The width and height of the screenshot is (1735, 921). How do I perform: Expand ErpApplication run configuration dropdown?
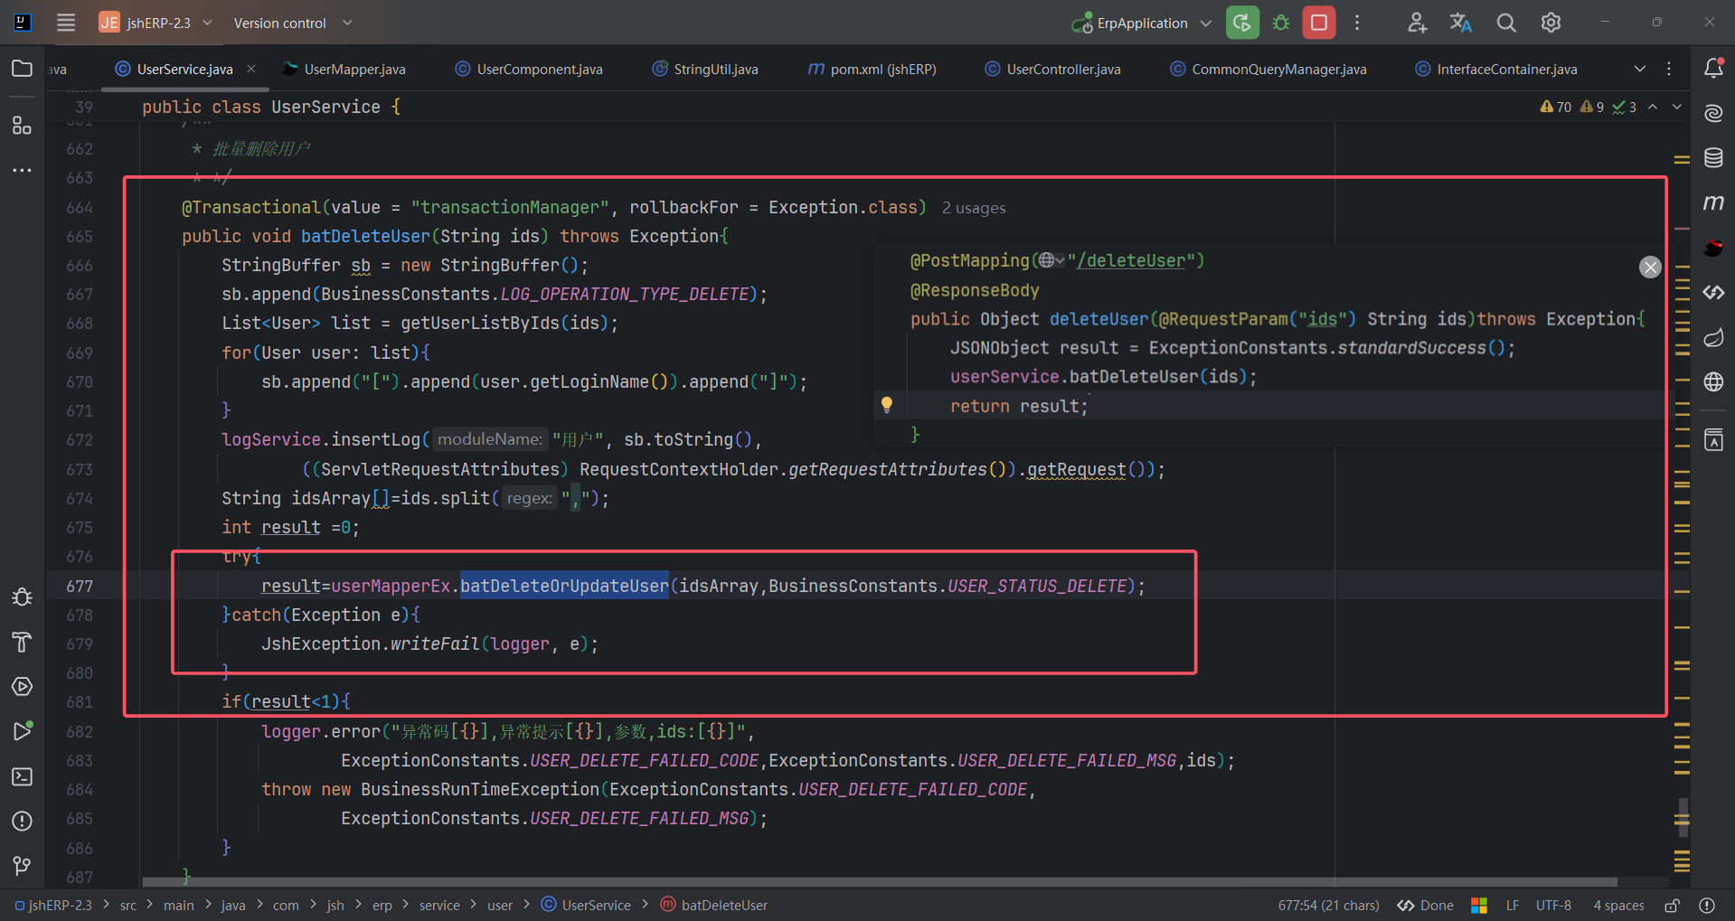(1205, 23)
